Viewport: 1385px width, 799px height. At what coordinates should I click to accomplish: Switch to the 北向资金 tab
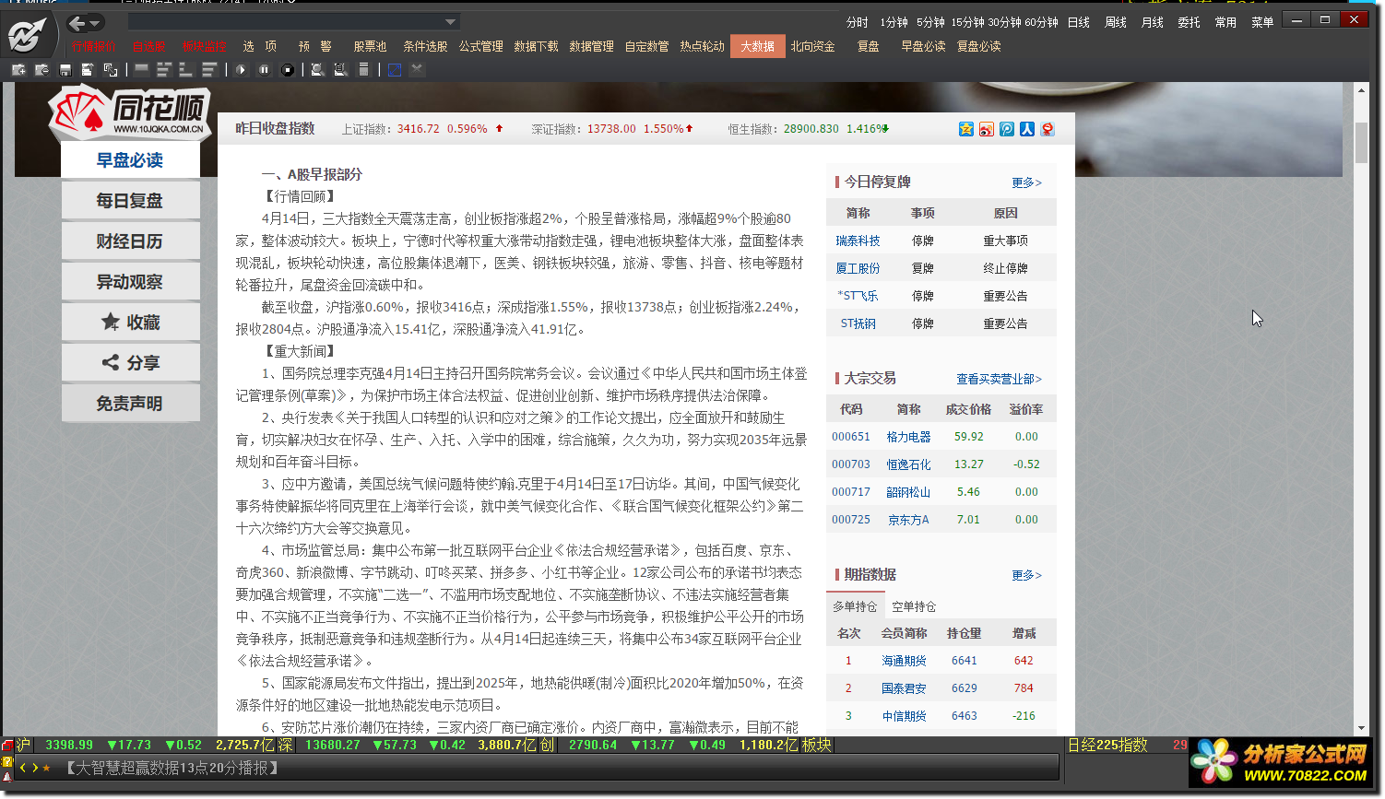coord(812,46)
